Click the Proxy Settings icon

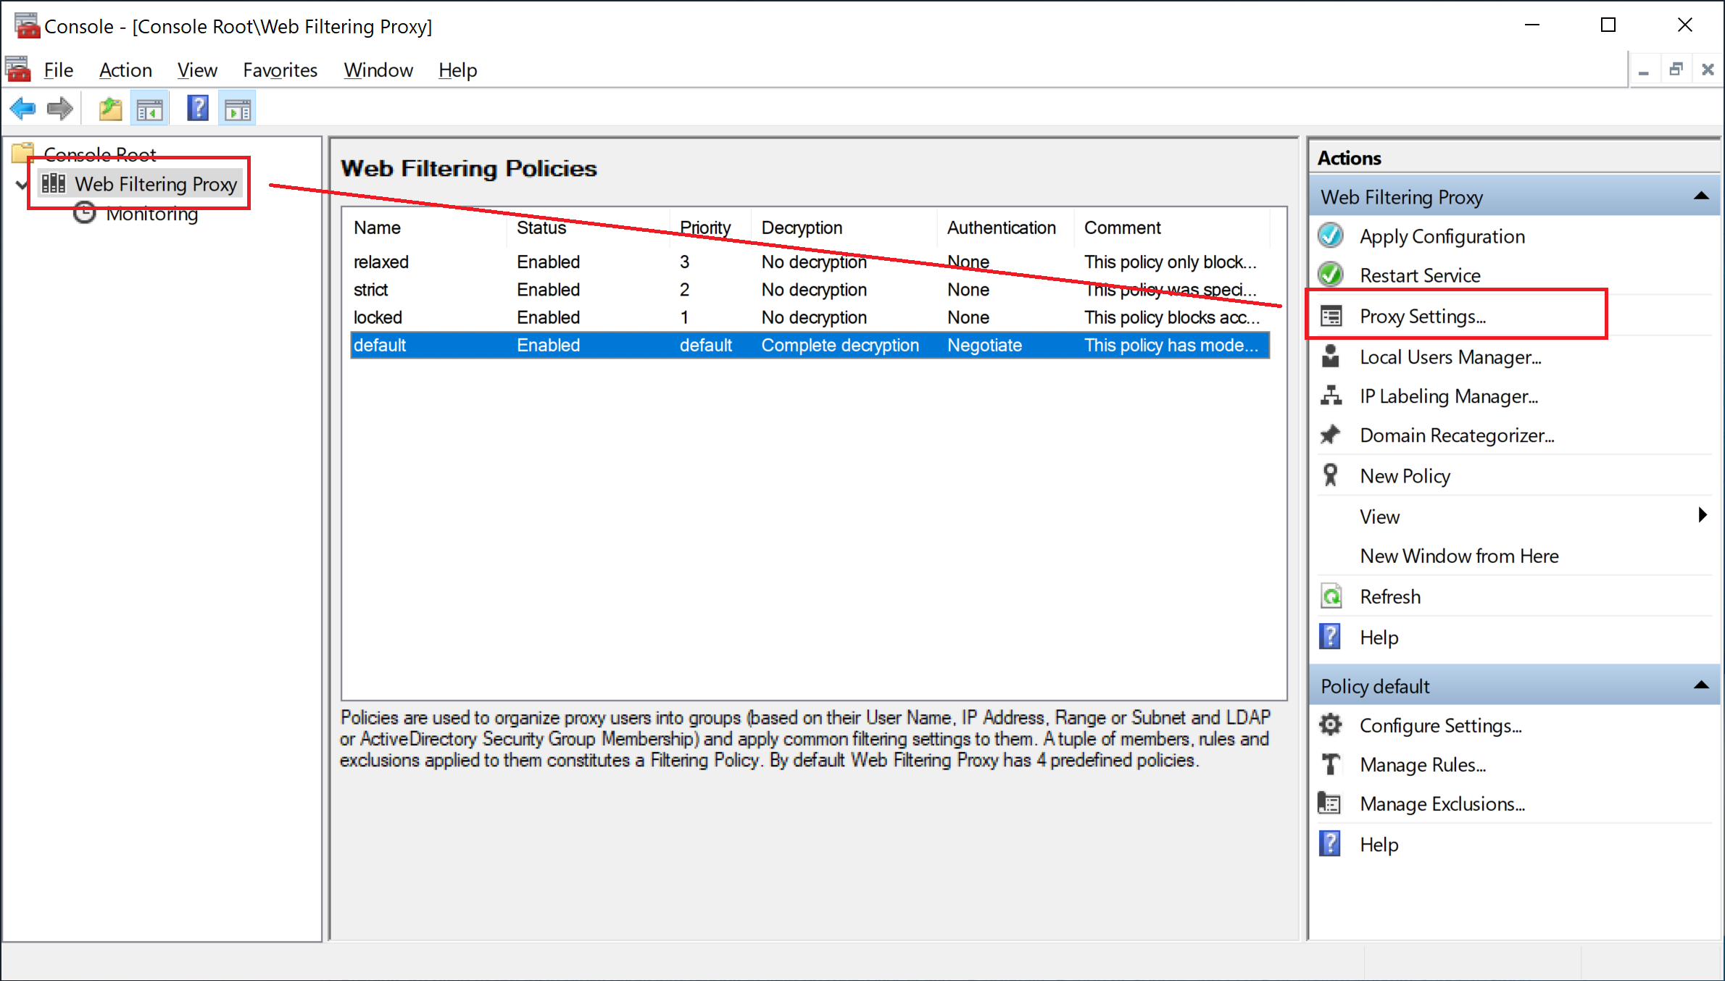pyautogui.click(x=1331, y=317)
